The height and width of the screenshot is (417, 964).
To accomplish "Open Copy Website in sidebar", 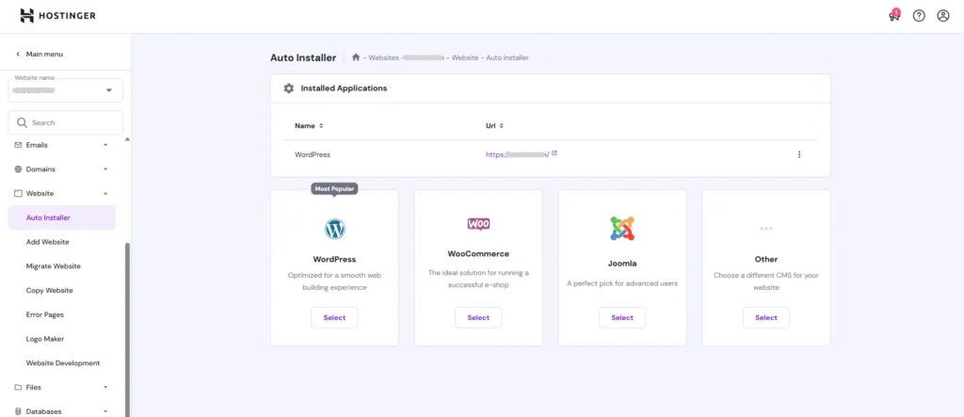I will (x=49, y=290).
